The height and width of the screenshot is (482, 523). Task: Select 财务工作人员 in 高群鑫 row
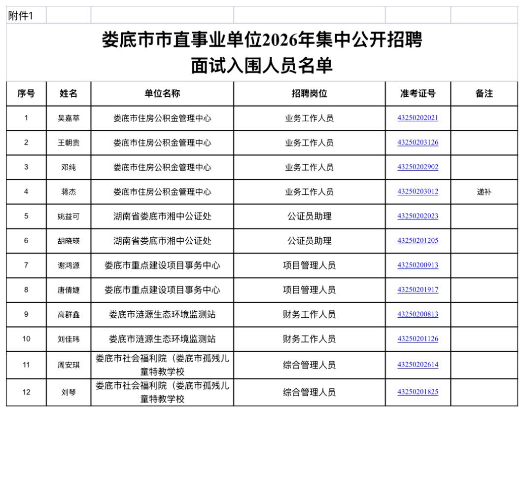coord(309,314)
